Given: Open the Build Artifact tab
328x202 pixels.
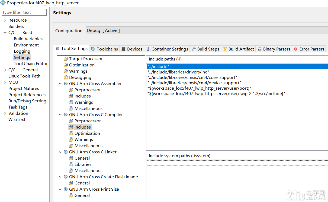Looking at the screenshot, I should coord(238,49).
